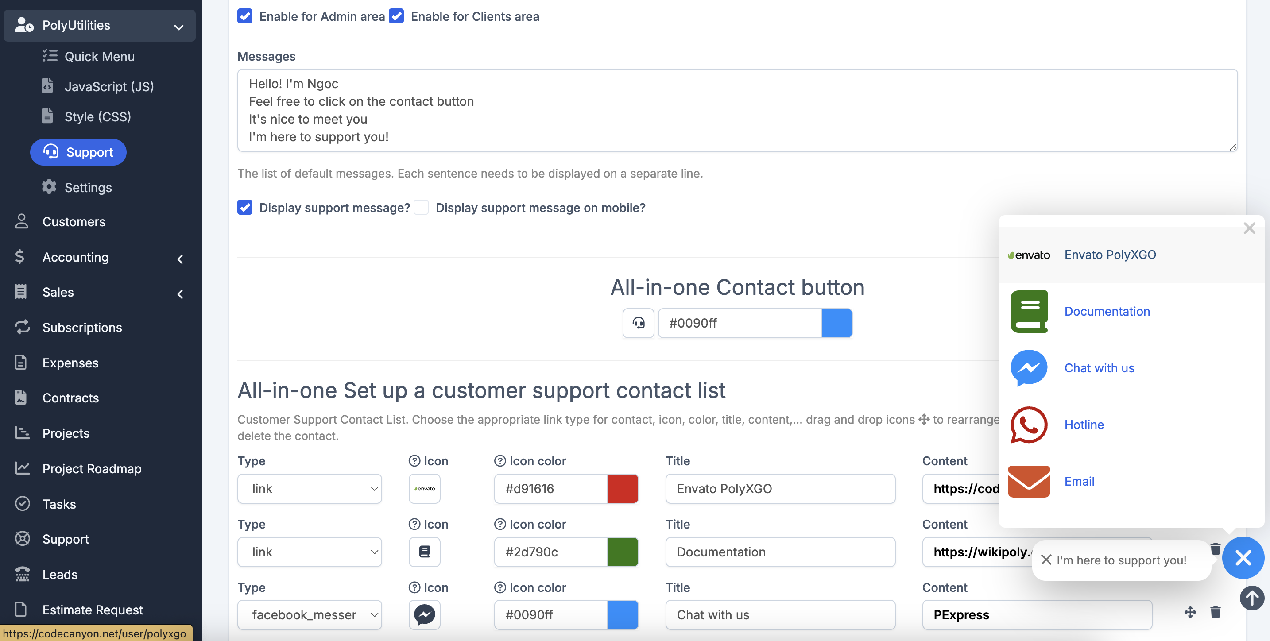
Task: Click the scroll-to-top arrow button
Action: [x=1251, y=598]
